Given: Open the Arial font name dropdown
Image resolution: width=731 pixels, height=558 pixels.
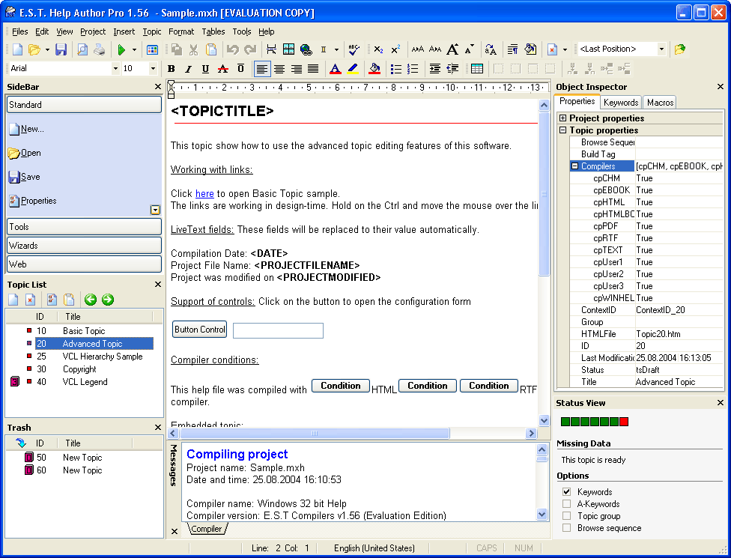Looking at the screenshot, I should pos(115,69).
